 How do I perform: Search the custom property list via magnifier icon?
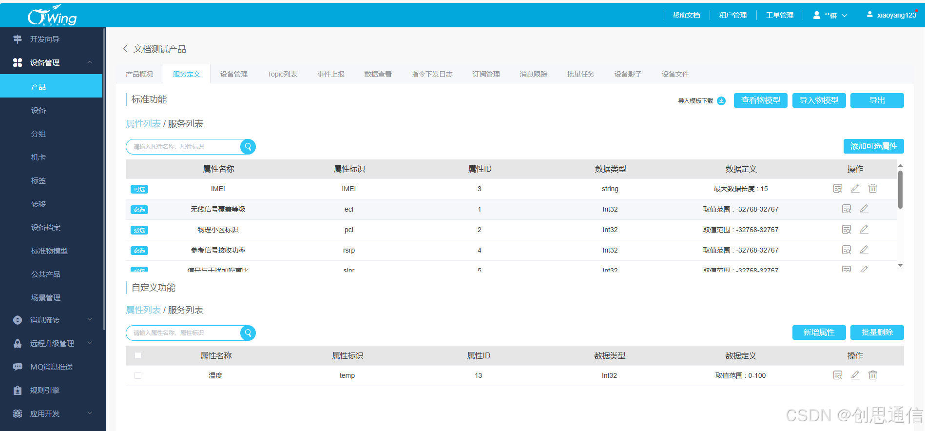(x=248, y=333)
